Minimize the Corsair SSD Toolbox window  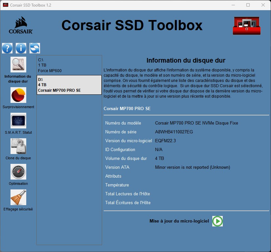pyautogui.click(x=233, y=5)
